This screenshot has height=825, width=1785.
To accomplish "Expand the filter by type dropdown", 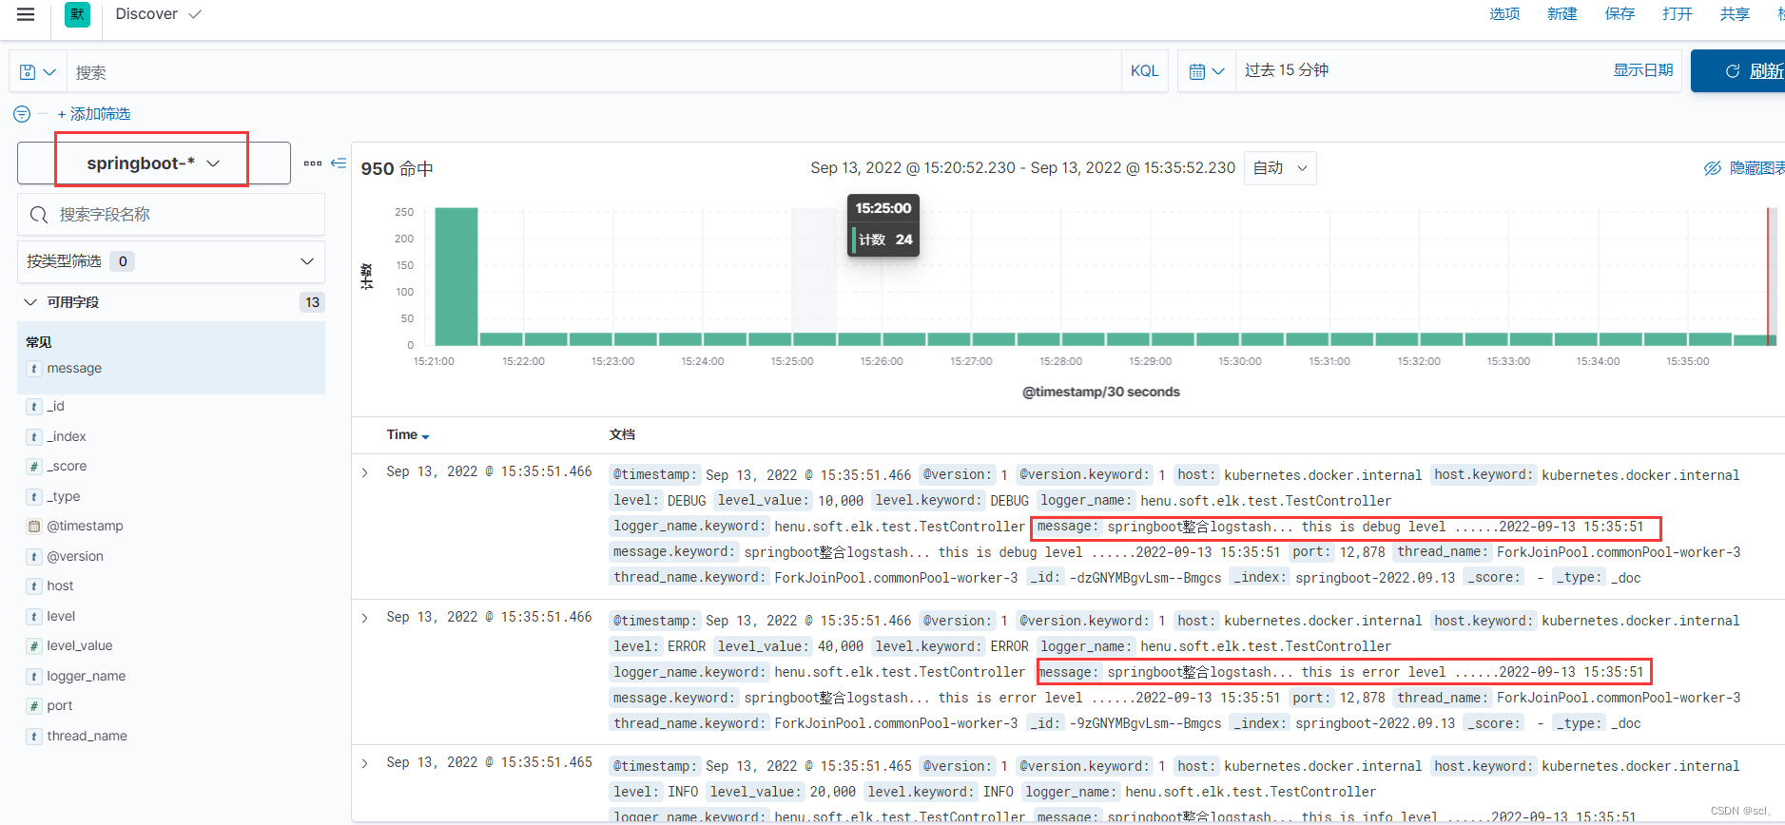I will tap(171, 261).
